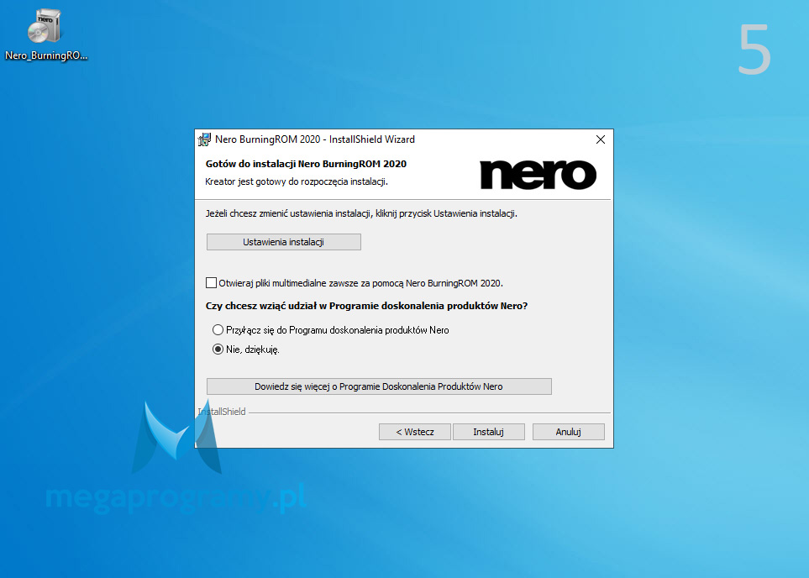The width and height of the screenshot is (809, 578).
Task: Click the 'Gotów do instalacji Nero BurningROM 2020' heading
Action: coord(306,164)
